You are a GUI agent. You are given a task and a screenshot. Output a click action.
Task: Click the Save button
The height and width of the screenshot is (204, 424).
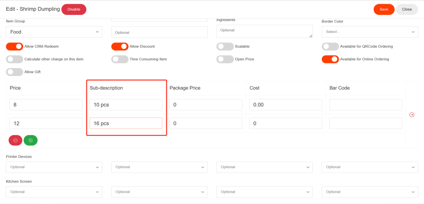(x=384, y=9)
